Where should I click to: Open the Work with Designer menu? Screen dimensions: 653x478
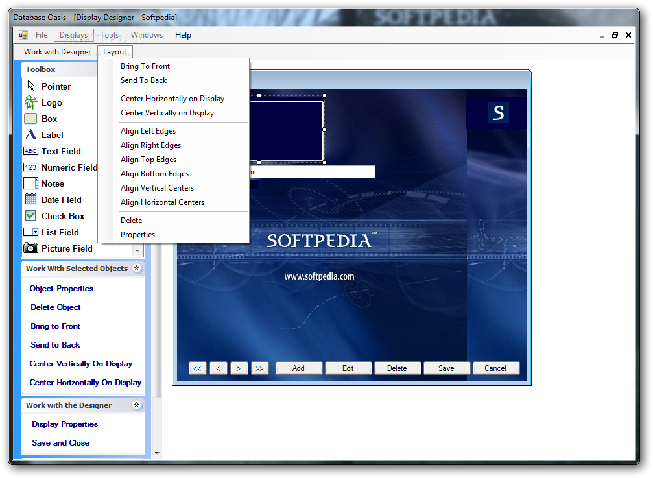tap(57, 52)
